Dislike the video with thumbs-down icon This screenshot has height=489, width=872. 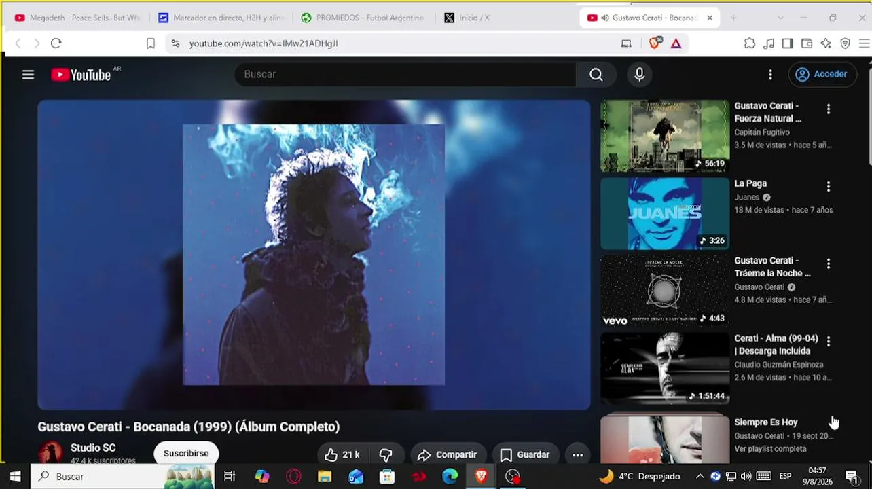pos(386,454)
